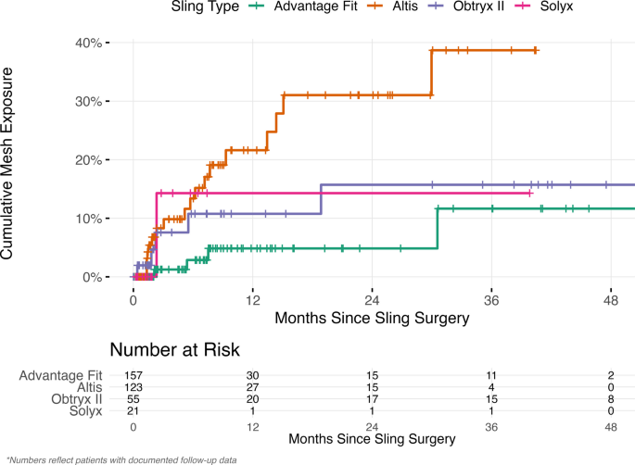Select the value 157 in the risk table
Image resolution: width=635 pixels, height=465 pixels.
[133, 375]
